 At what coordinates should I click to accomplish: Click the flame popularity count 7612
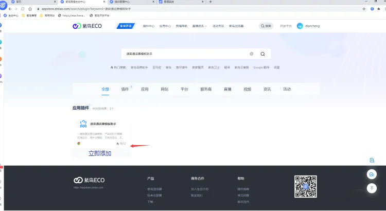tap(121, 144)
